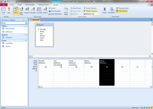Open Access Help question mark icon
153x109 pixels.
[152, 5]
